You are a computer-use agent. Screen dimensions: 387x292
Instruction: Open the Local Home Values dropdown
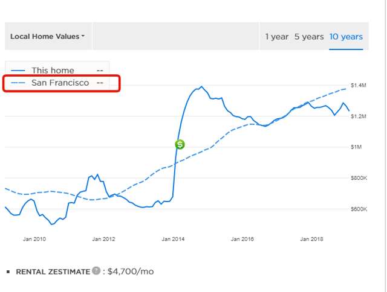point(48,36)
